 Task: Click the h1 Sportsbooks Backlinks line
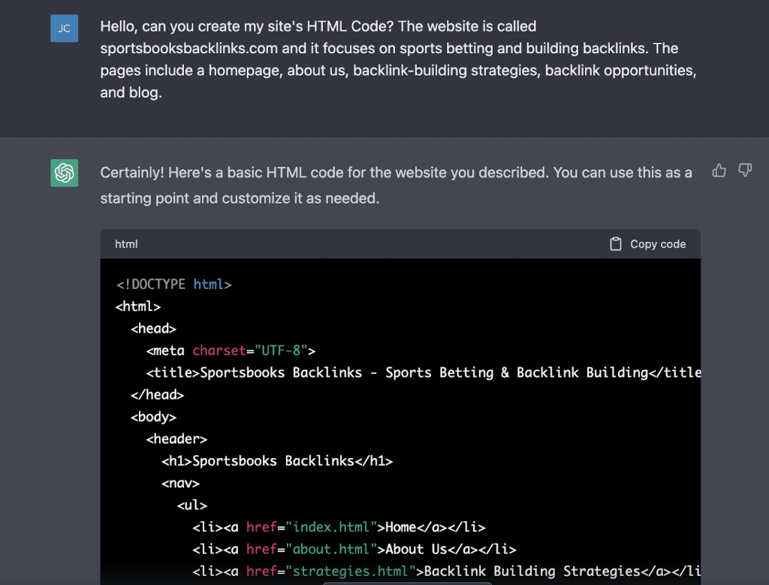[277, 461]
